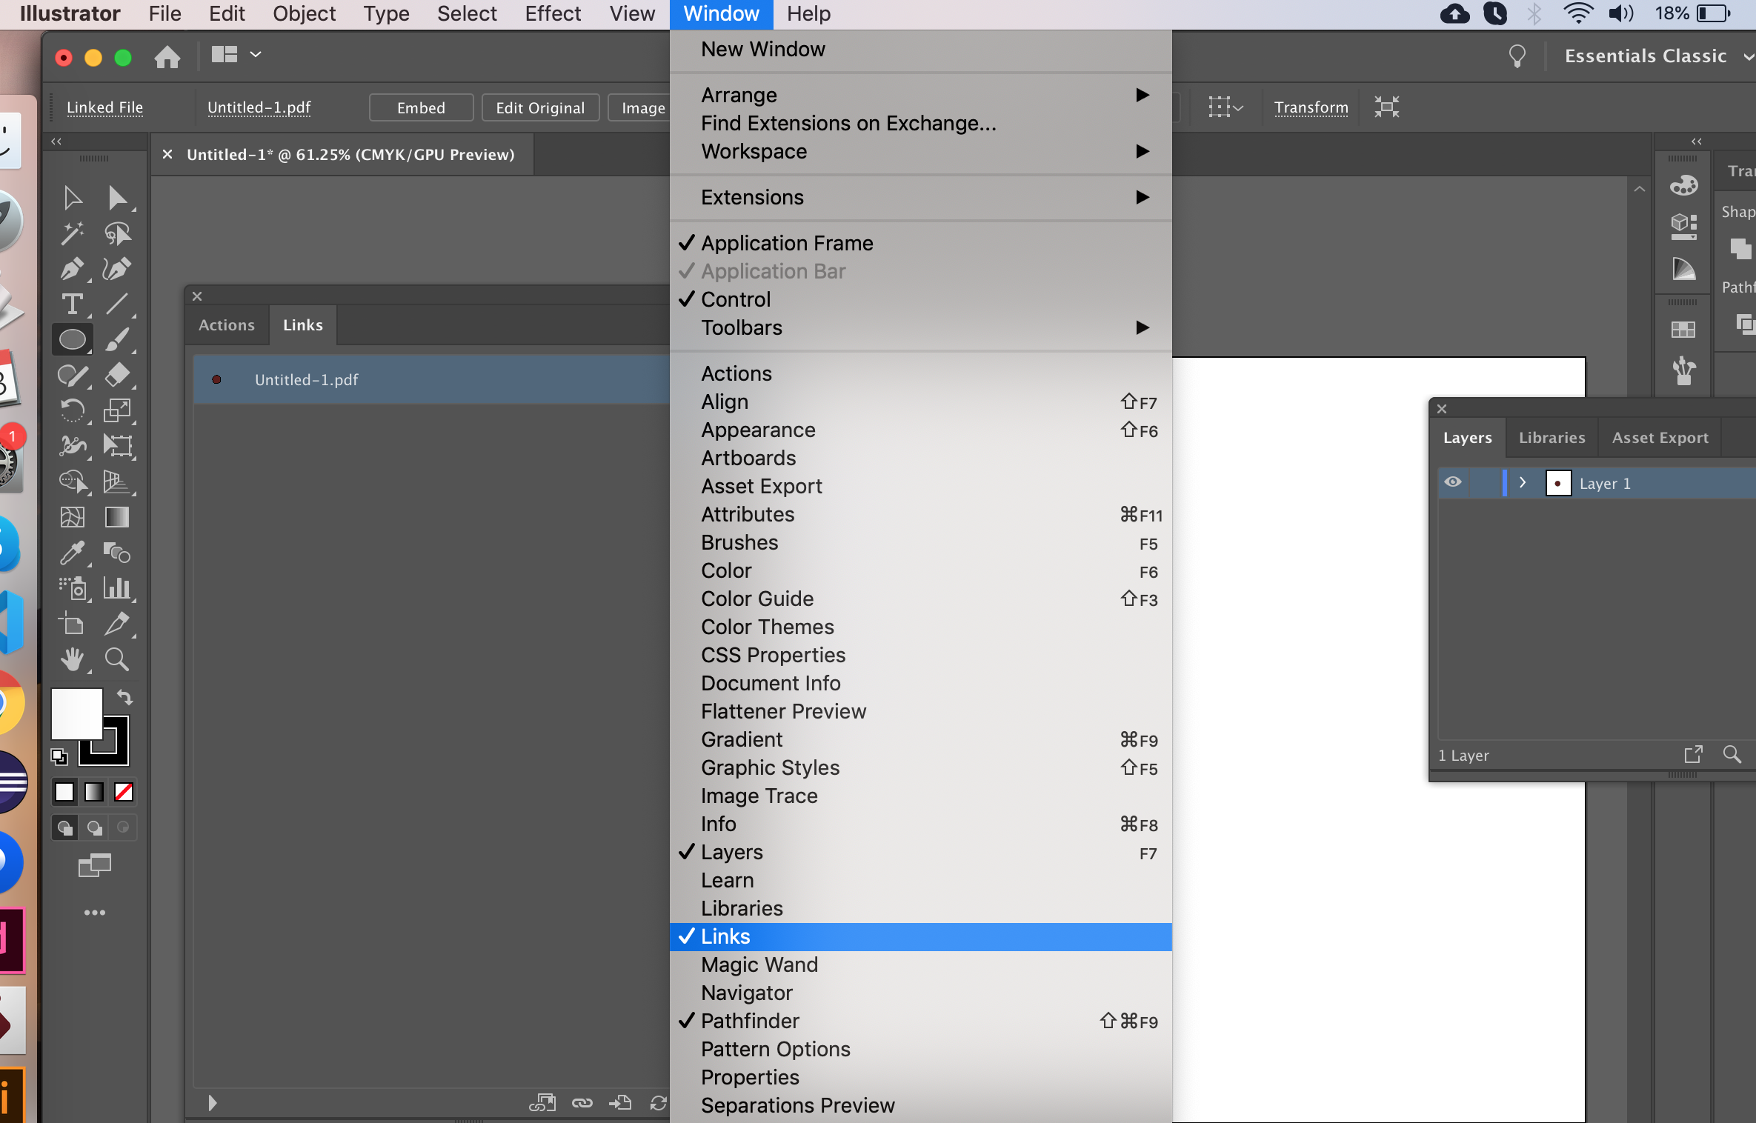Open the Toolbars submenu
Image resolution: width=1756 pixels, height=1123 pixels.
coord(742,327)
